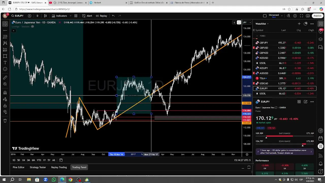Select USDCAD in the watchlist

285,83
